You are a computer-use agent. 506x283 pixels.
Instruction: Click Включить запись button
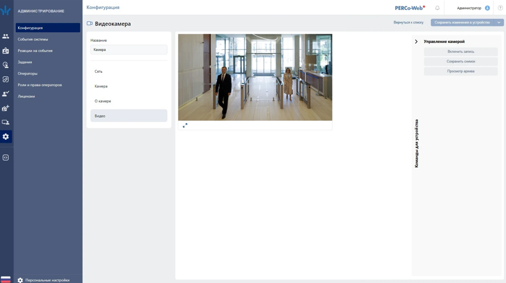click(x=460, y=52)
